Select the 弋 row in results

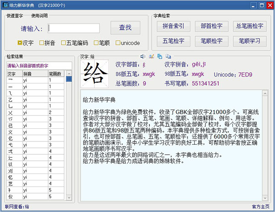tap(35, 145)
